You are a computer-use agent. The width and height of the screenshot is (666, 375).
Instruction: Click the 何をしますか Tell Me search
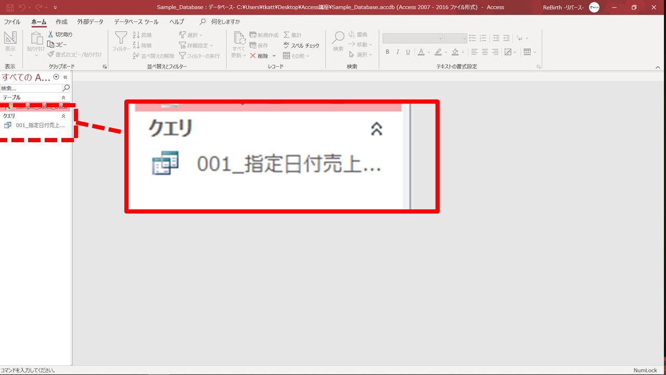(x=225, y=22)
